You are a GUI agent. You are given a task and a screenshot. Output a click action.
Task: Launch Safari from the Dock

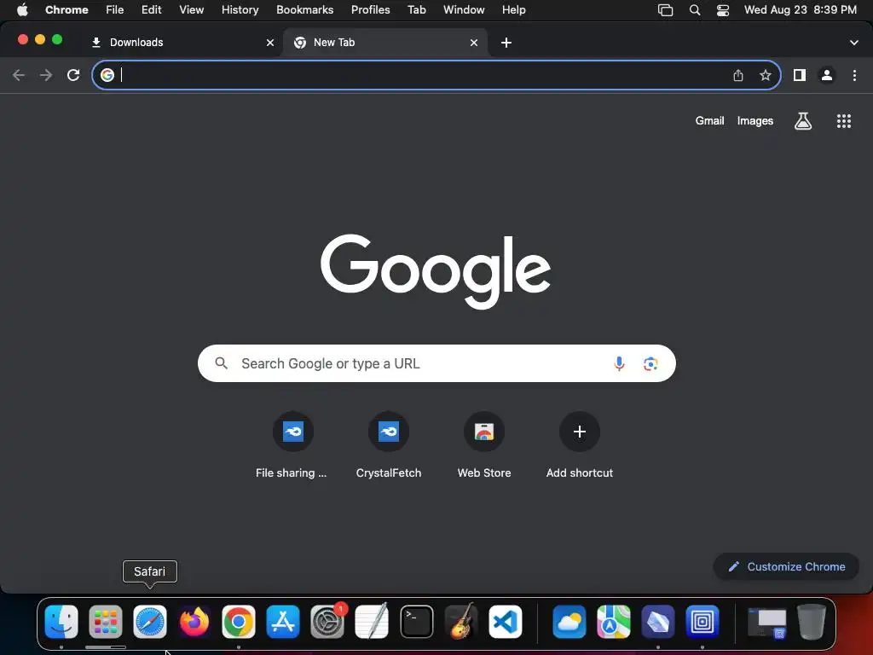point(150,622)
